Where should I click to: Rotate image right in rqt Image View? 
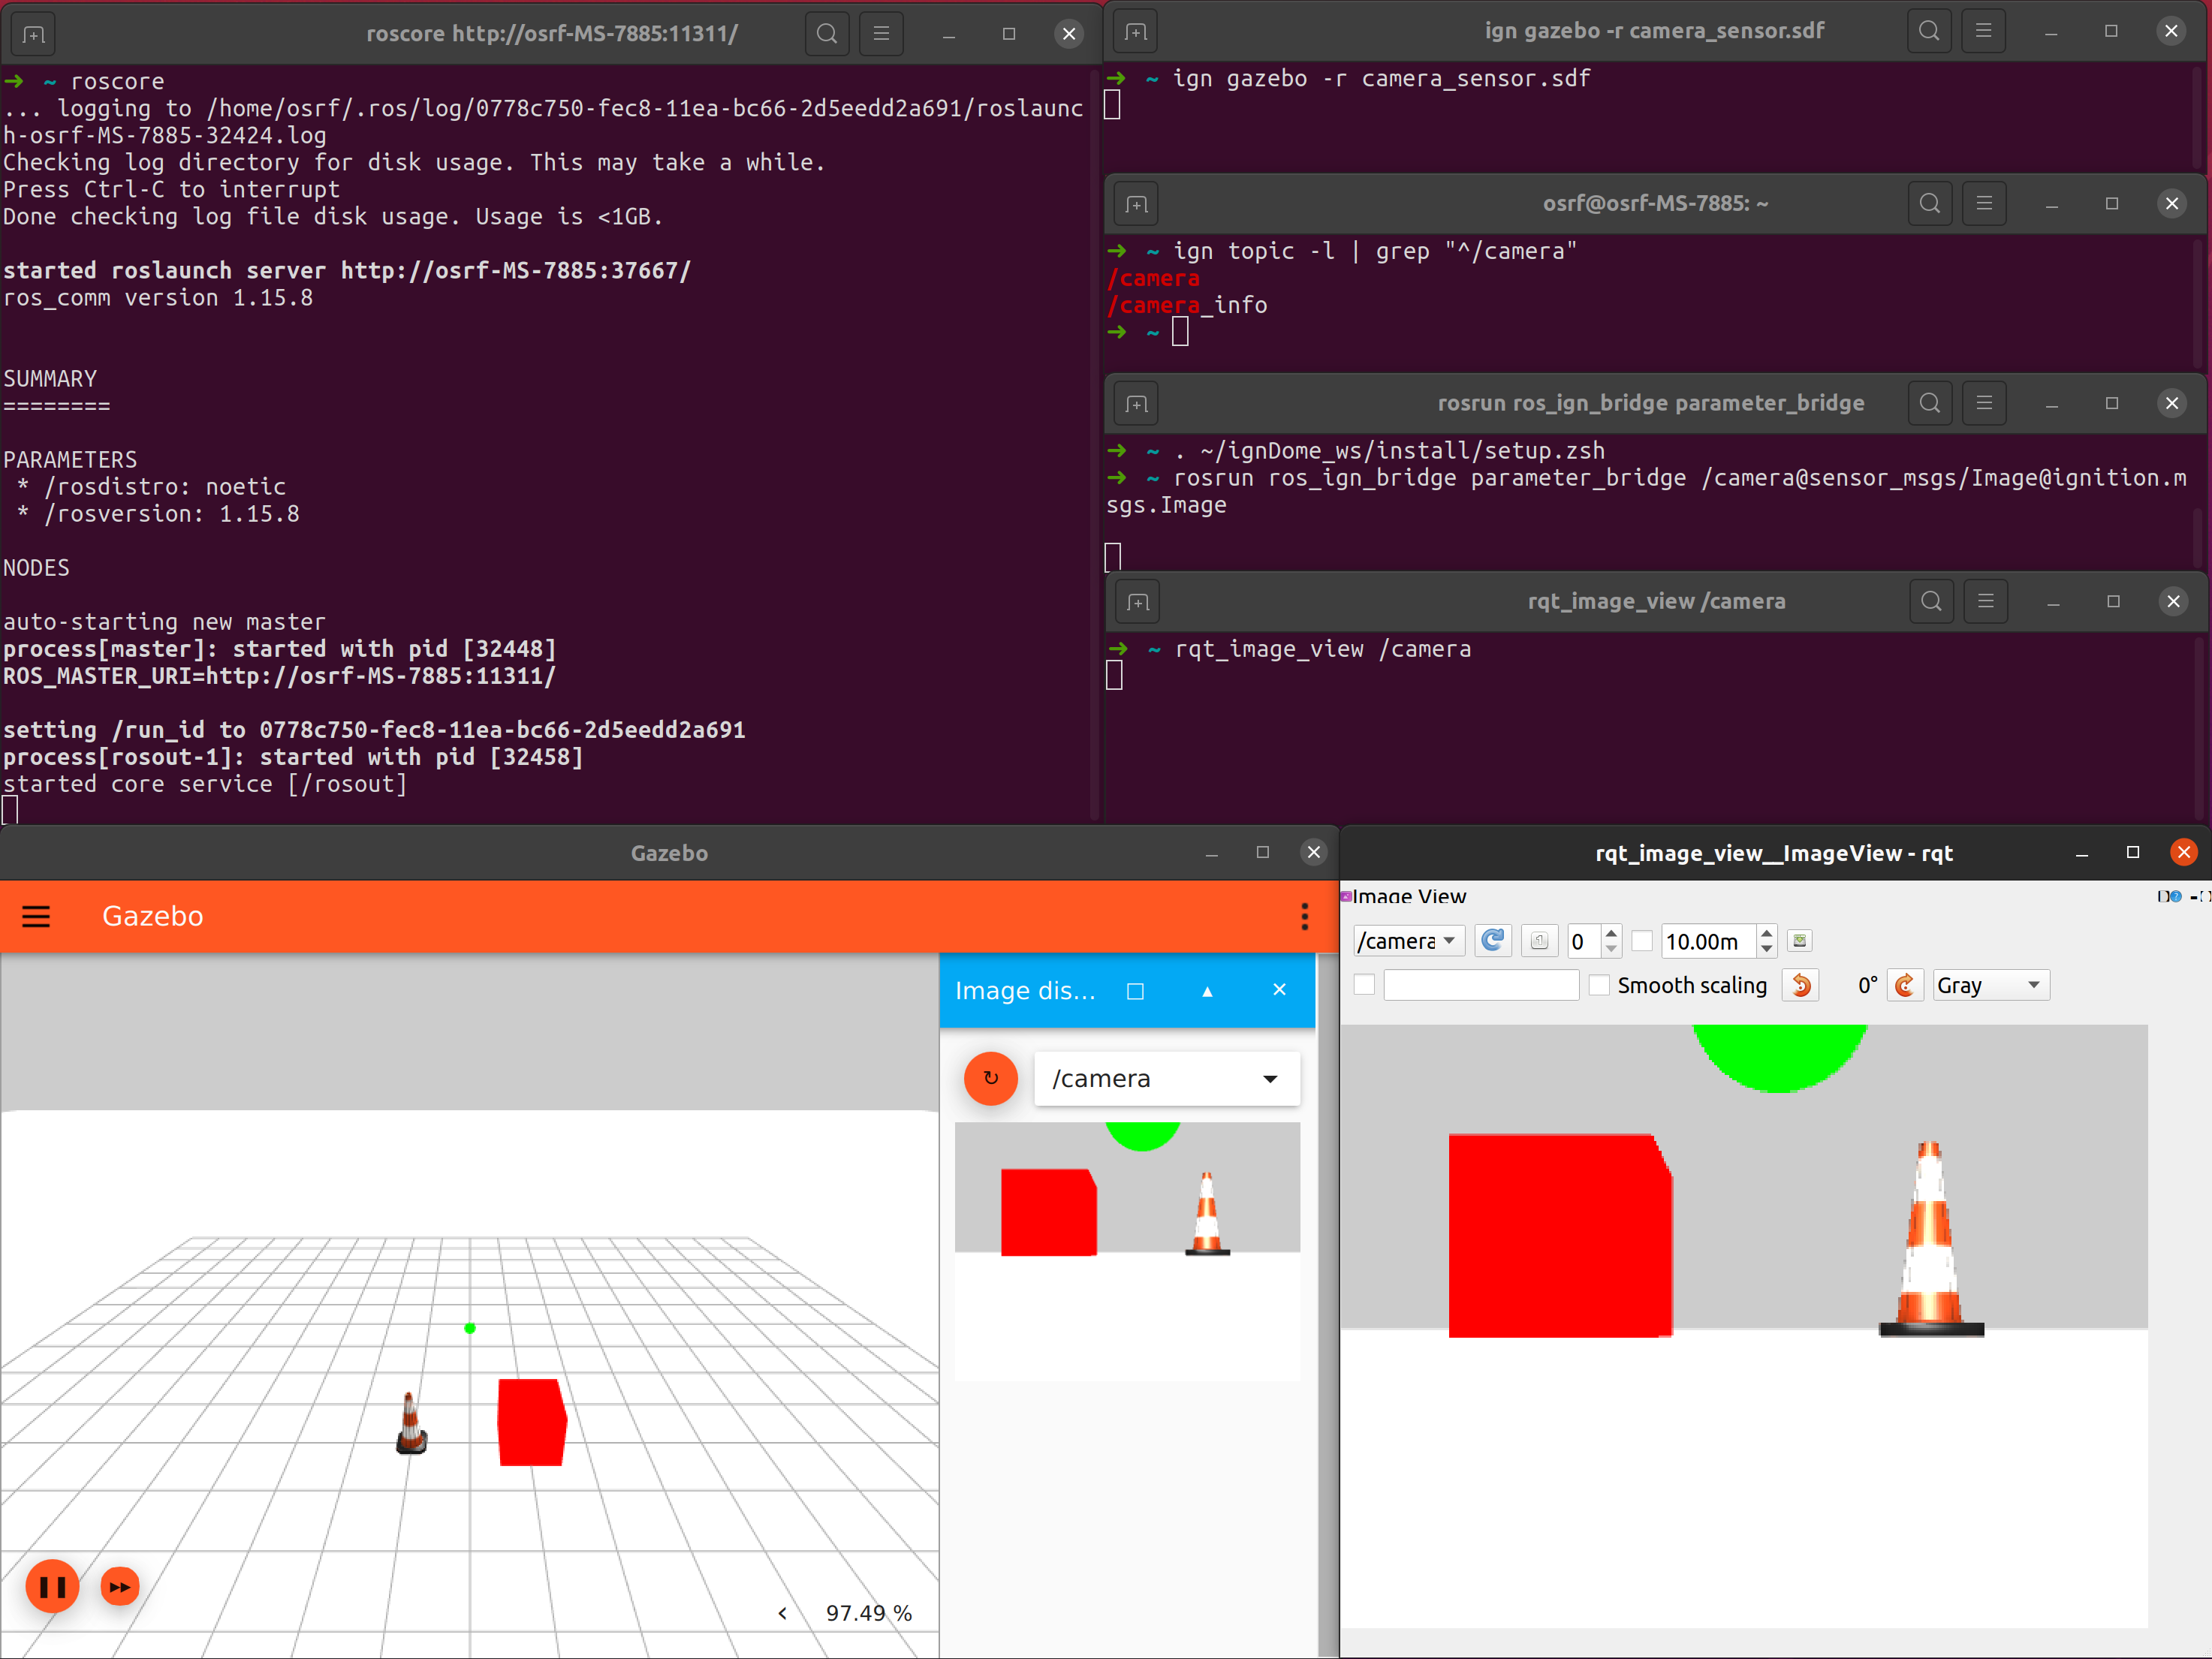point(1905,985)
